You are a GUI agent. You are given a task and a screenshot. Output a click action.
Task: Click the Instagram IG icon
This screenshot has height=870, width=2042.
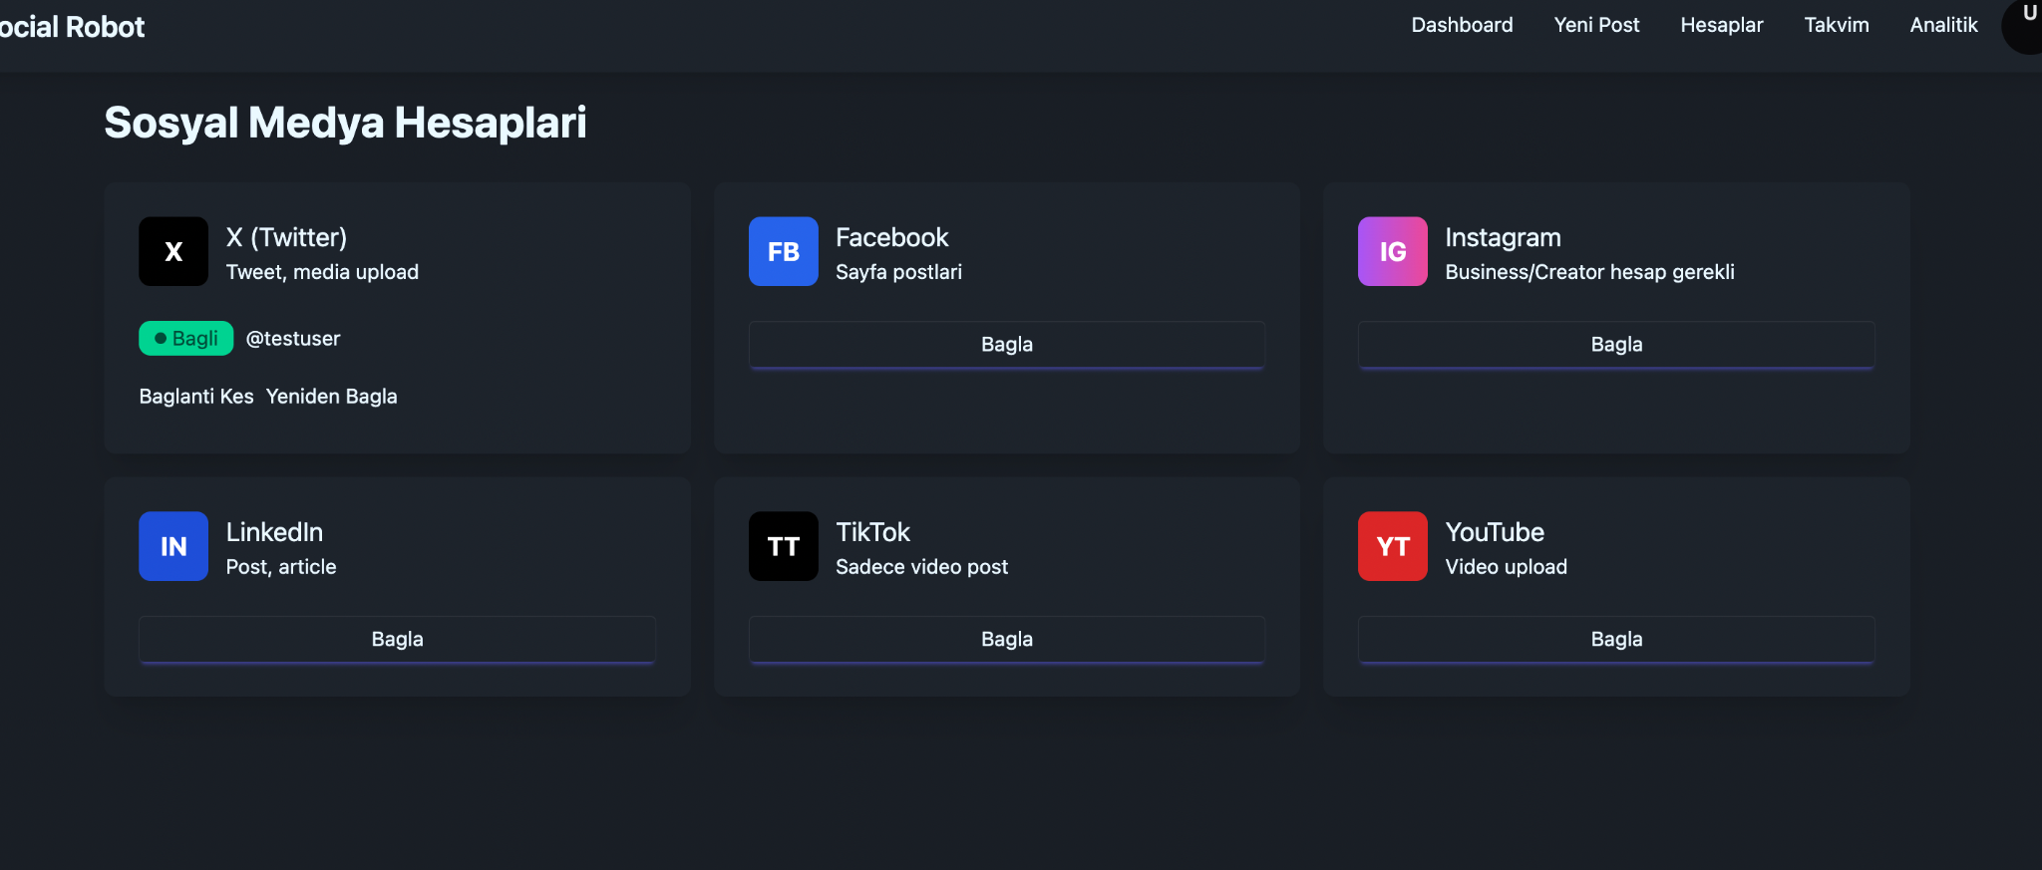(1393, 251)
